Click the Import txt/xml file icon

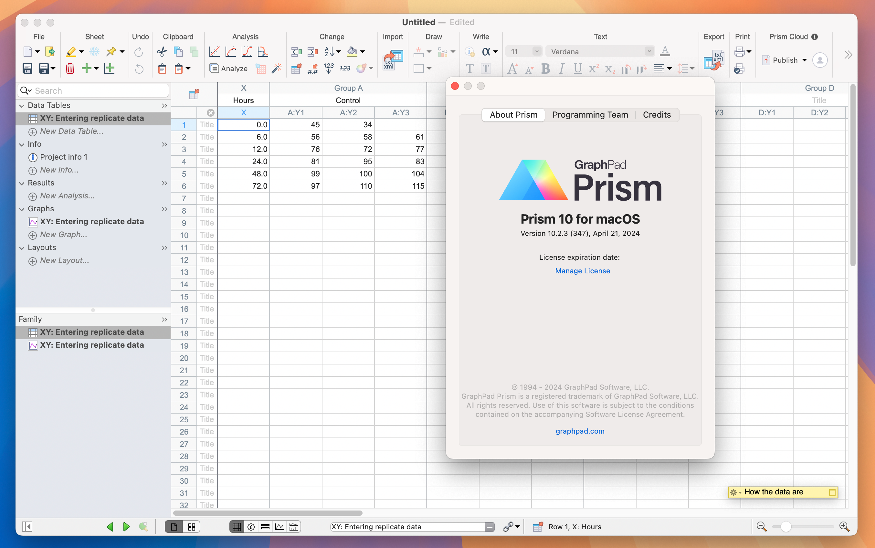click(x=393, y=59)
